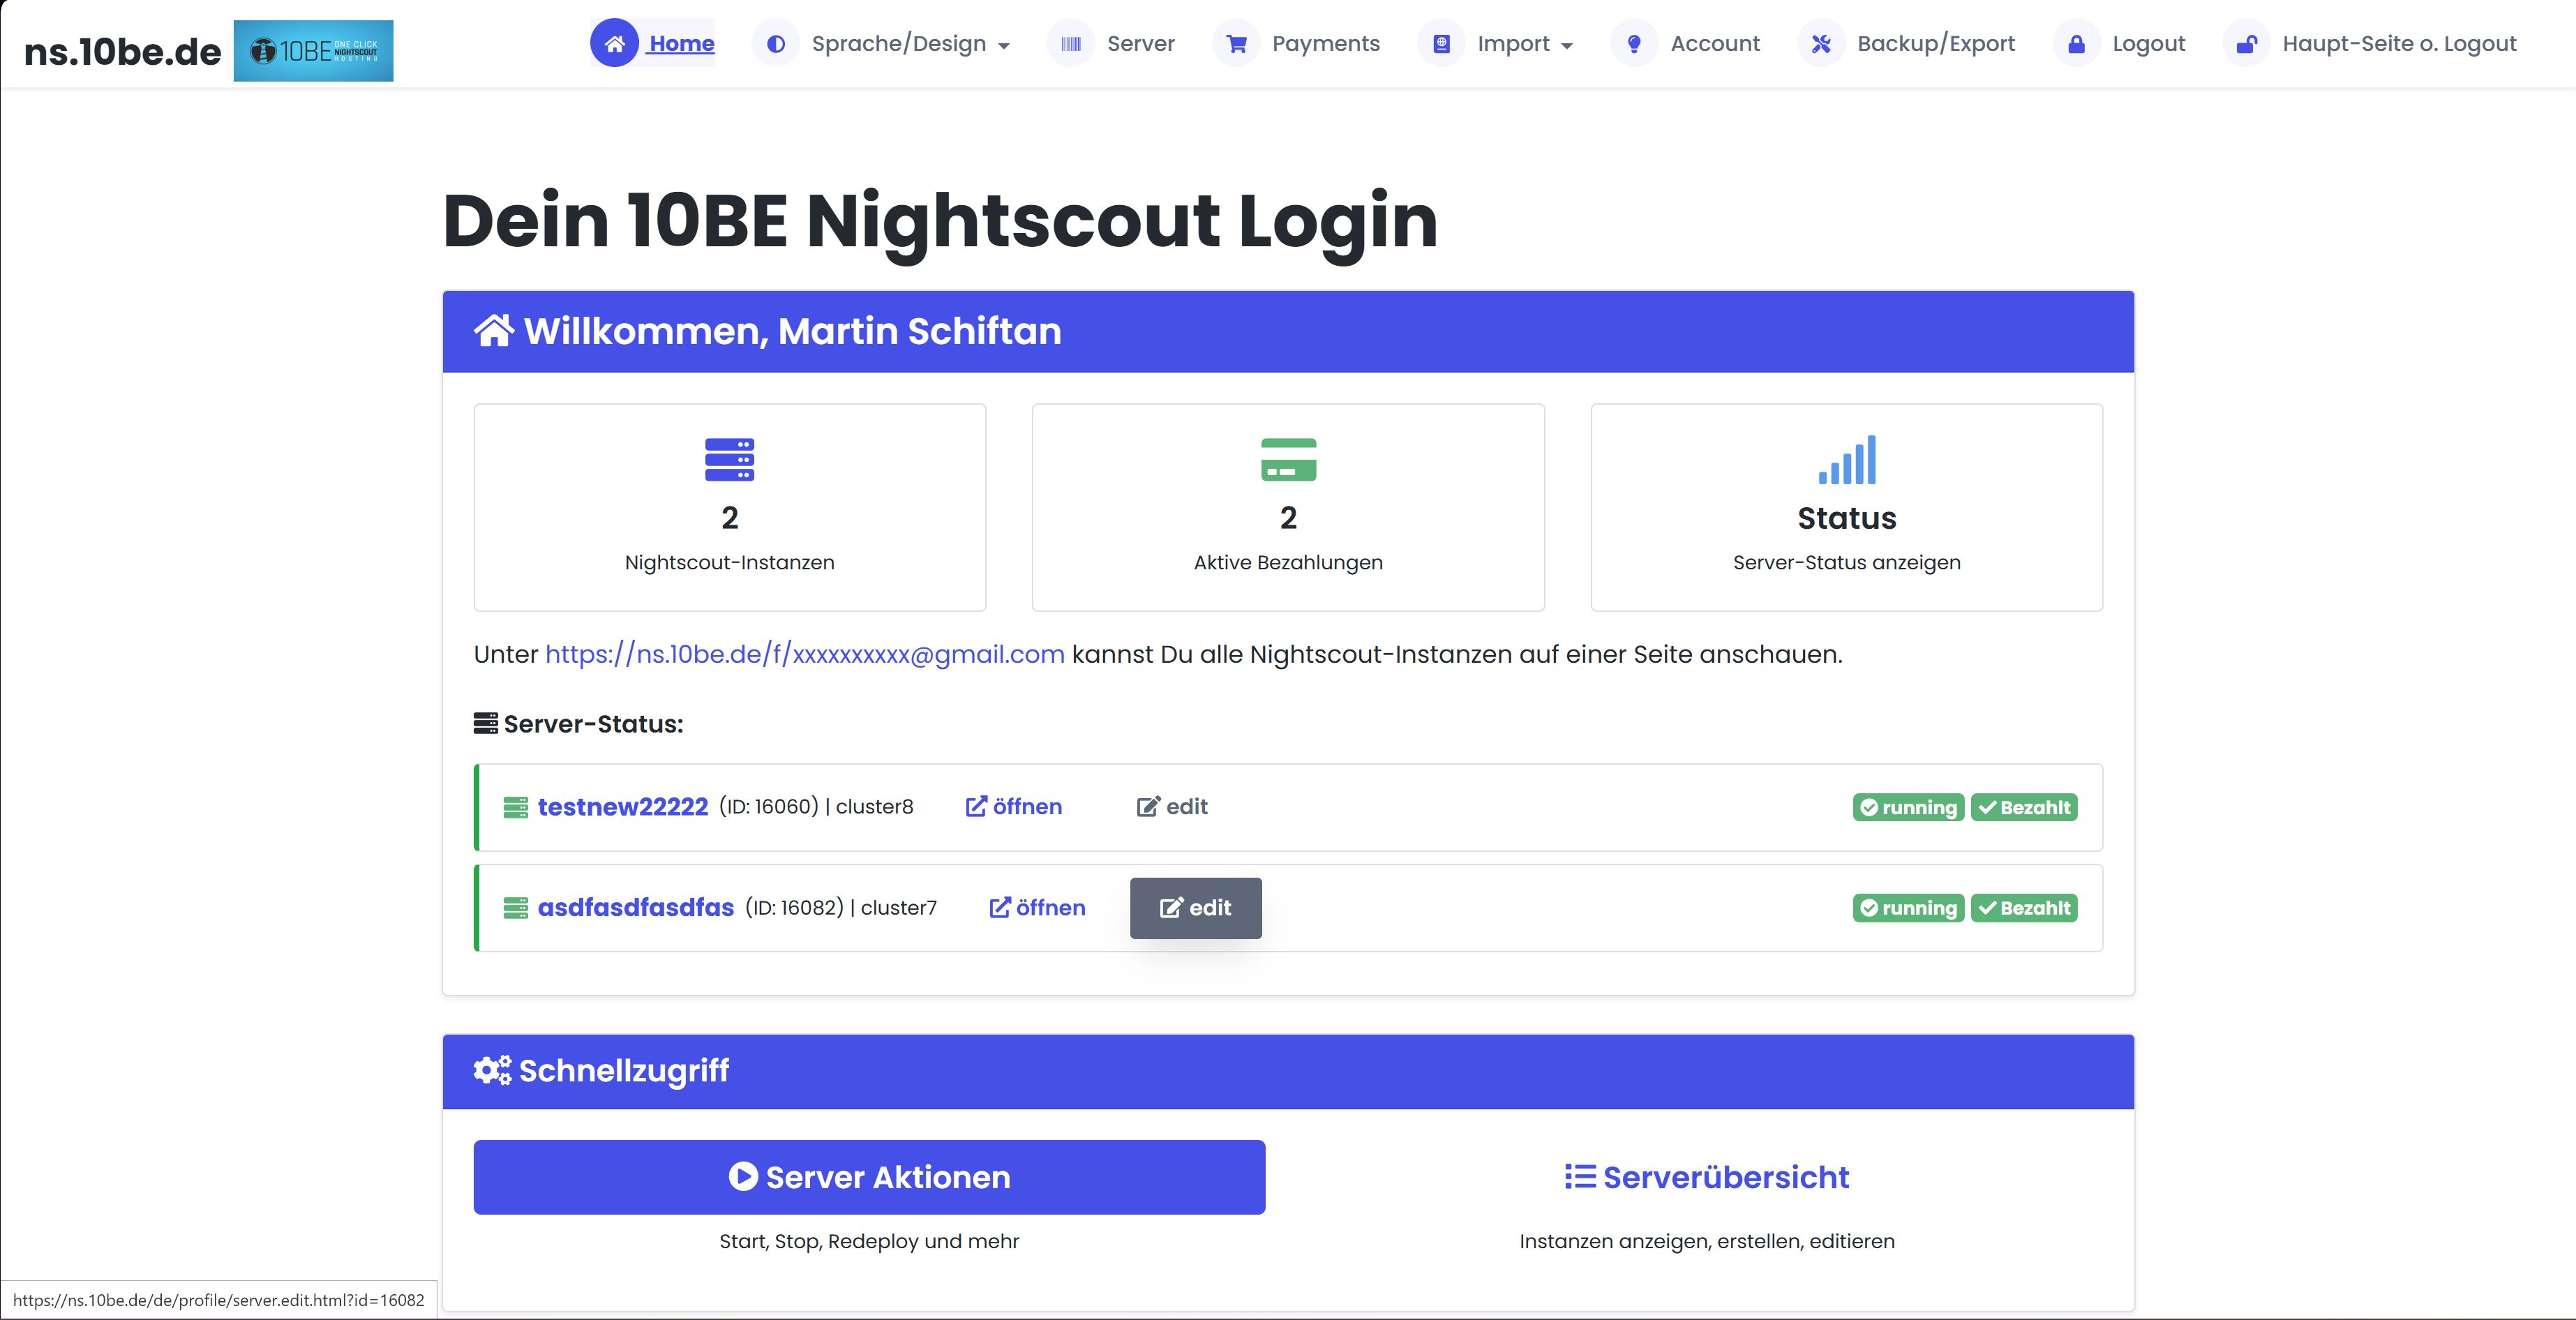Open Payments via the shopping cart icon

(x=1237, y=44)
